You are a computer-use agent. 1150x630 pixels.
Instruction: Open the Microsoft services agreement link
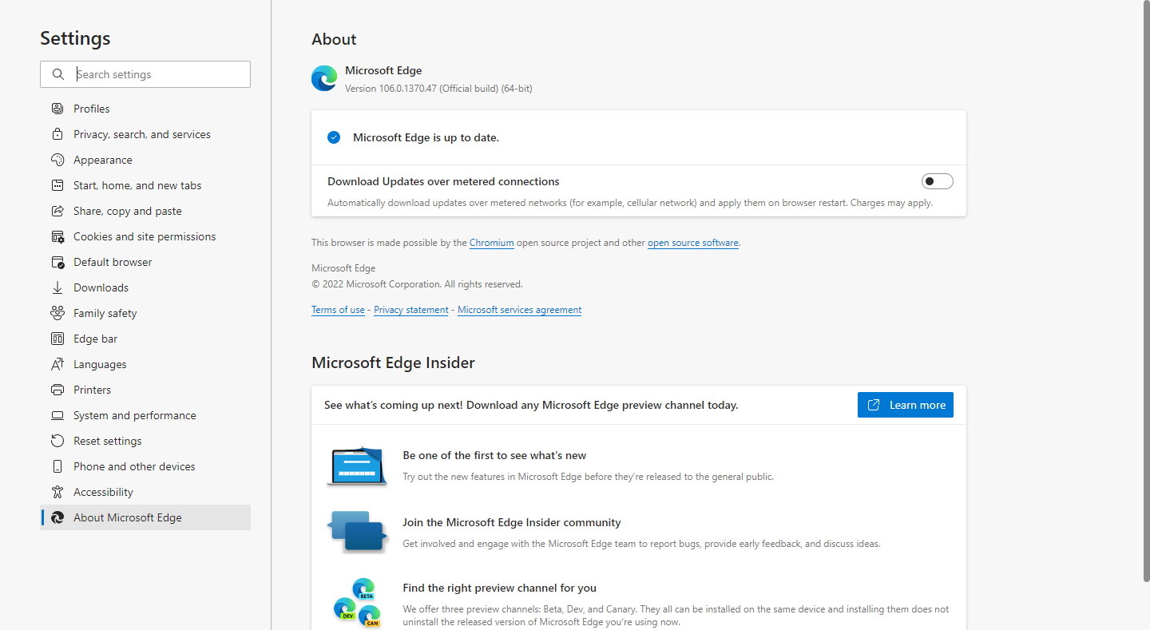click(x=519, y=309)
